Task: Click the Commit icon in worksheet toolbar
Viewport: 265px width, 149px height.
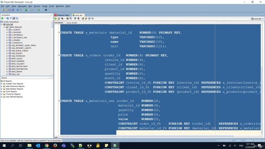Action: 75,18
